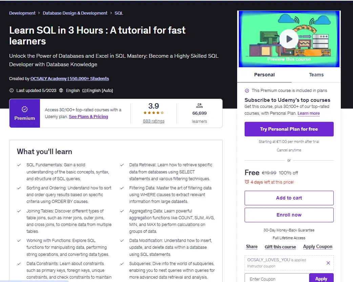Click the struck-through '€19.99' price
Viewport: 353px width, 282px height.
point(269,173)
